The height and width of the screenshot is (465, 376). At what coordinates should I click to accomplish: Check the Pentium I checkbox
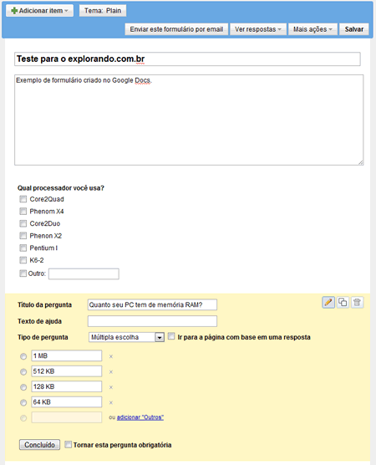point(23,248)
